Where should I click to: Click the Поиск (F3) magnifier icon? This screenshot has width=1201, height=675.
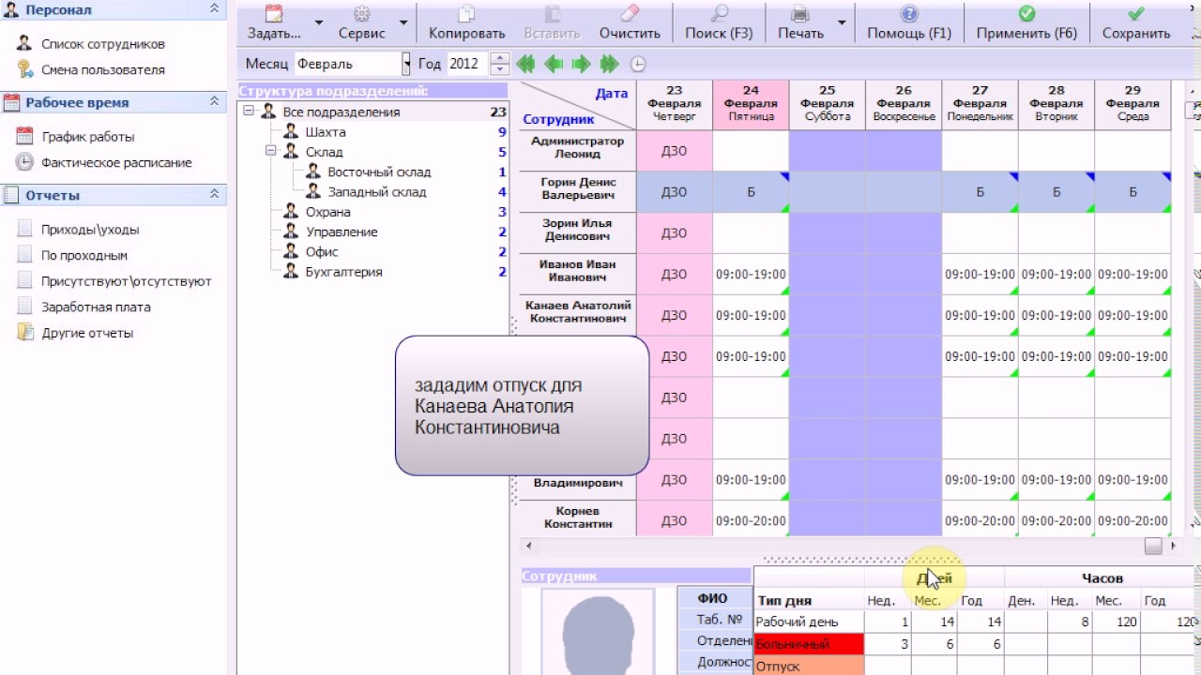point(720,14)
